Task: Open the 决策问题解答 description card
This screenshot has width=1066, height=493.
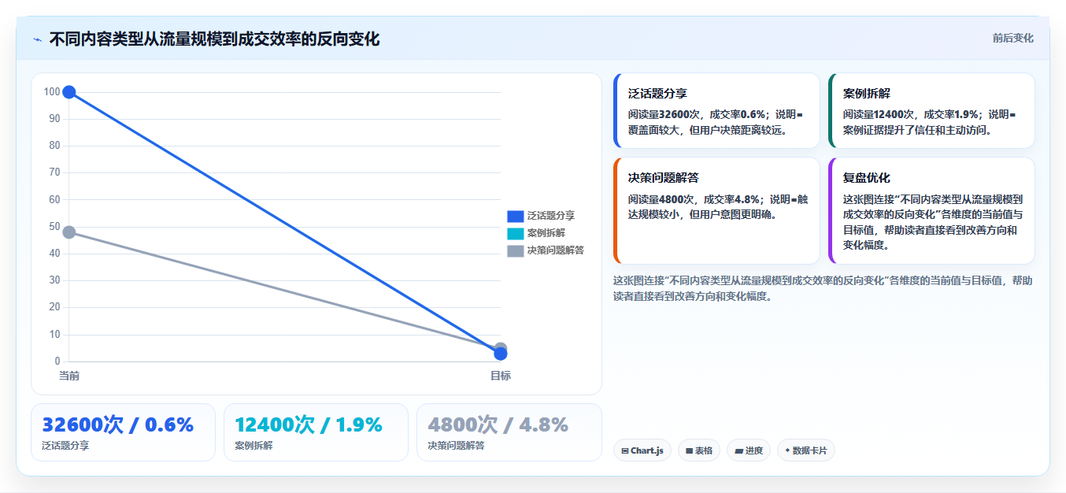Action: pos(716,210)
